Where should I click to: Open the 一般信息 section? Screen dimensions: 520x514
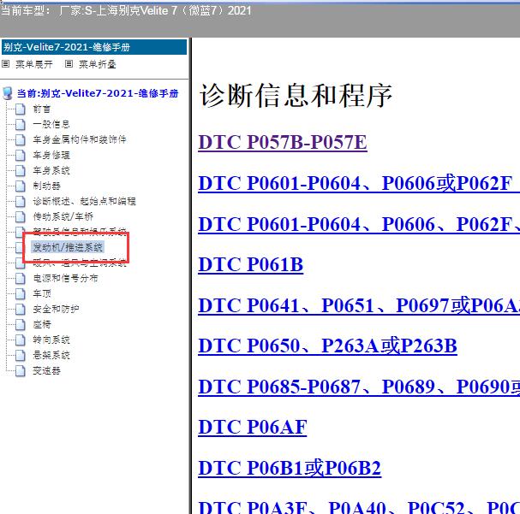pos(51,125)
